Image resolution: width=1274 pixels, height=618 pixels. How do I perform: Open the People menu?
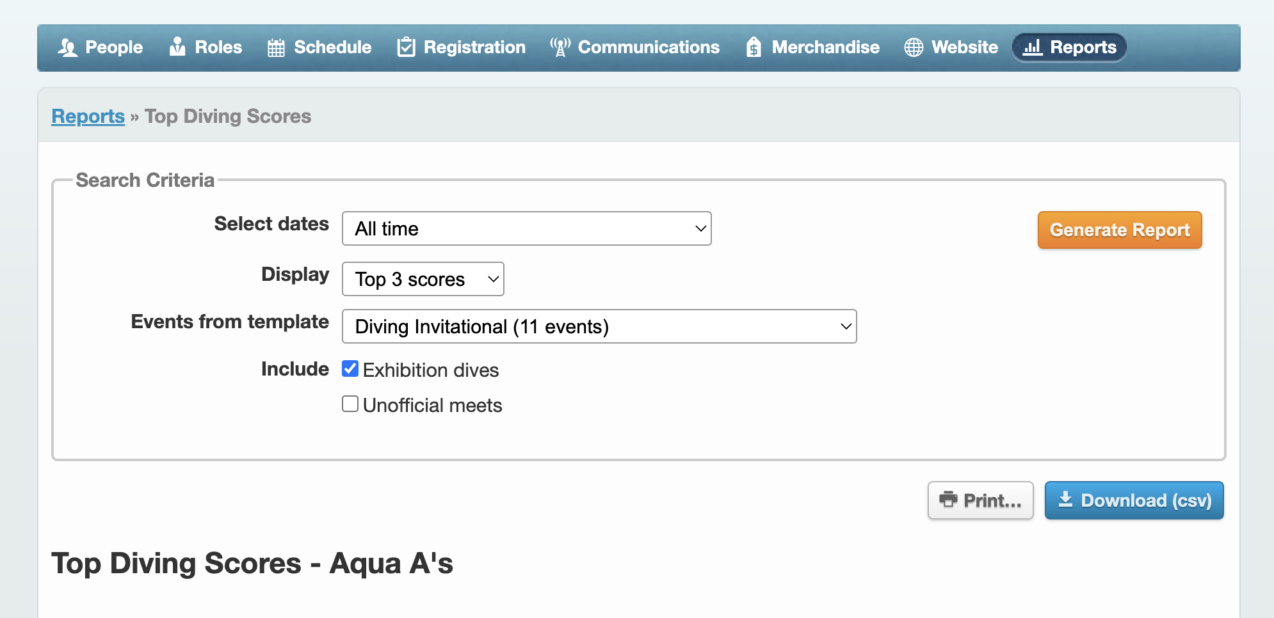(101, 47)
